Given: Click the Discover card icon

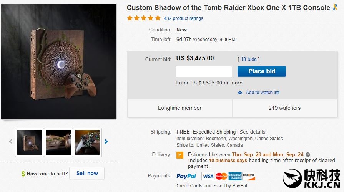Looking at the screenshot, I should coord(249,176).
